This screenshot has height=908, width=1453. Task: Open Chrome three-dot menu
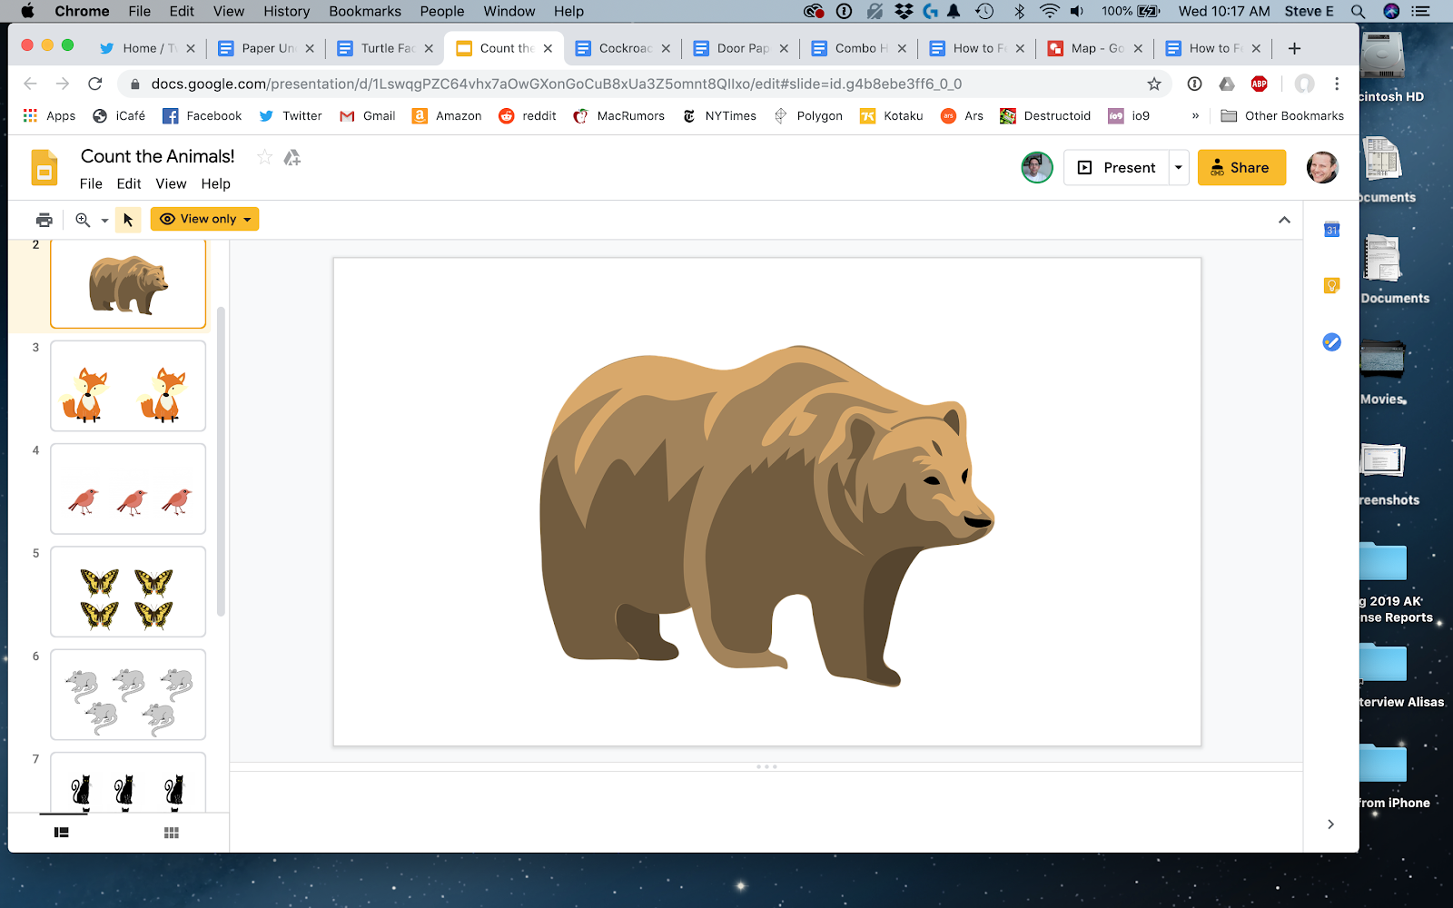pos(1337,84)
